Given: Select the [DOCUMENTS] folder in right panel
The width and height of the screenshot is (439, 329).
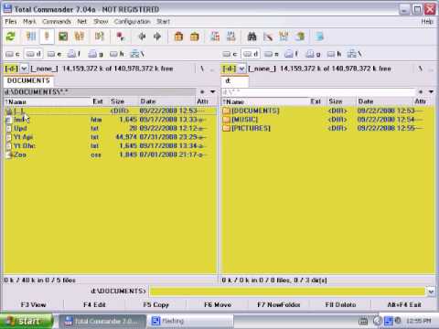Looking at the screenshot, I should (x=327, y=111).
